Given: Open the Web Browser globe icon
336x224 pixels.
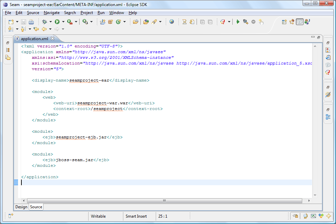Looking at the screenshot, I should point(172,22).
